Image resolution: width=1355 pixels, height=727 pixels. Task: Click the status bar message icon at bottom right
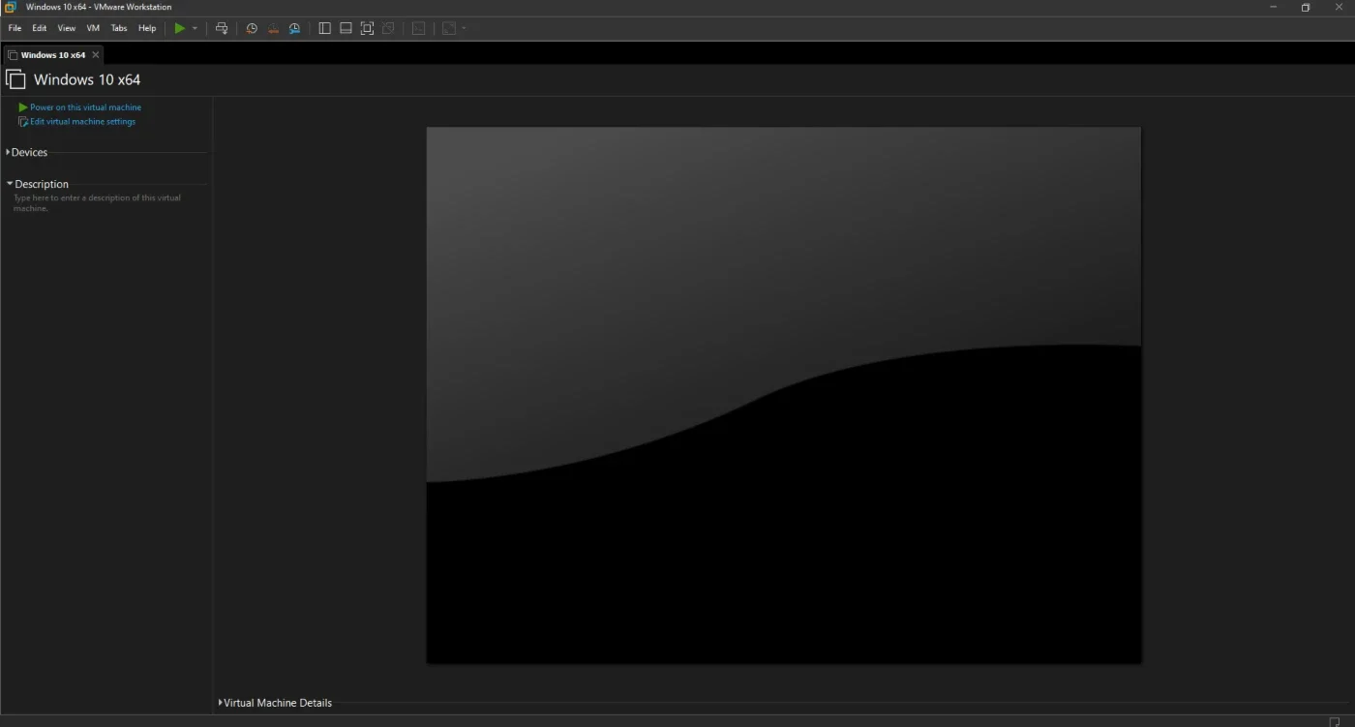(1335, 721)
